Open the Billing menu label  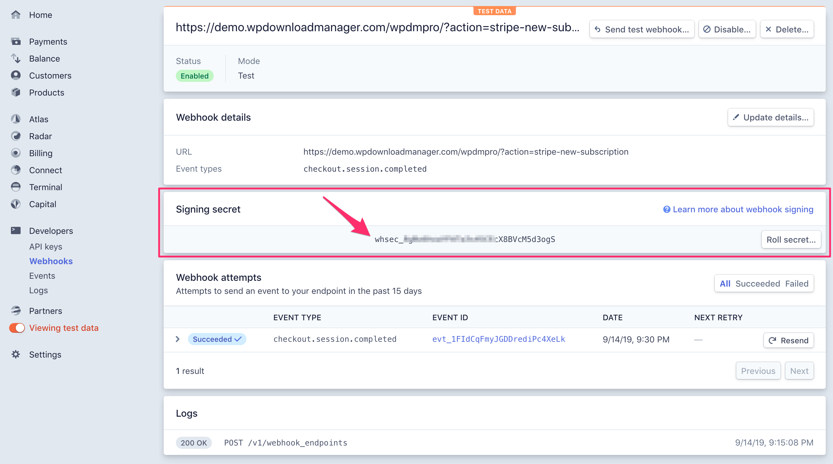click(x=41, y=153)
